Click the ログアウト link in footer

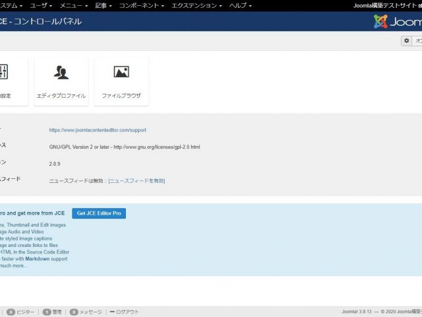coord(125,312)
